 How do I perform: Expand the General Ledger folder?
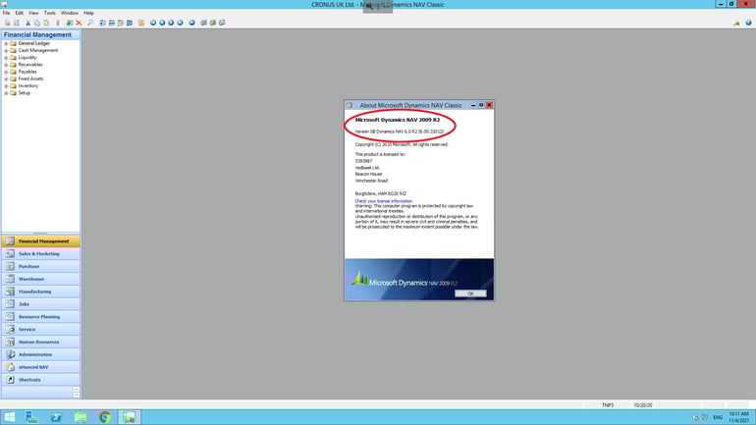pos(6,43)
